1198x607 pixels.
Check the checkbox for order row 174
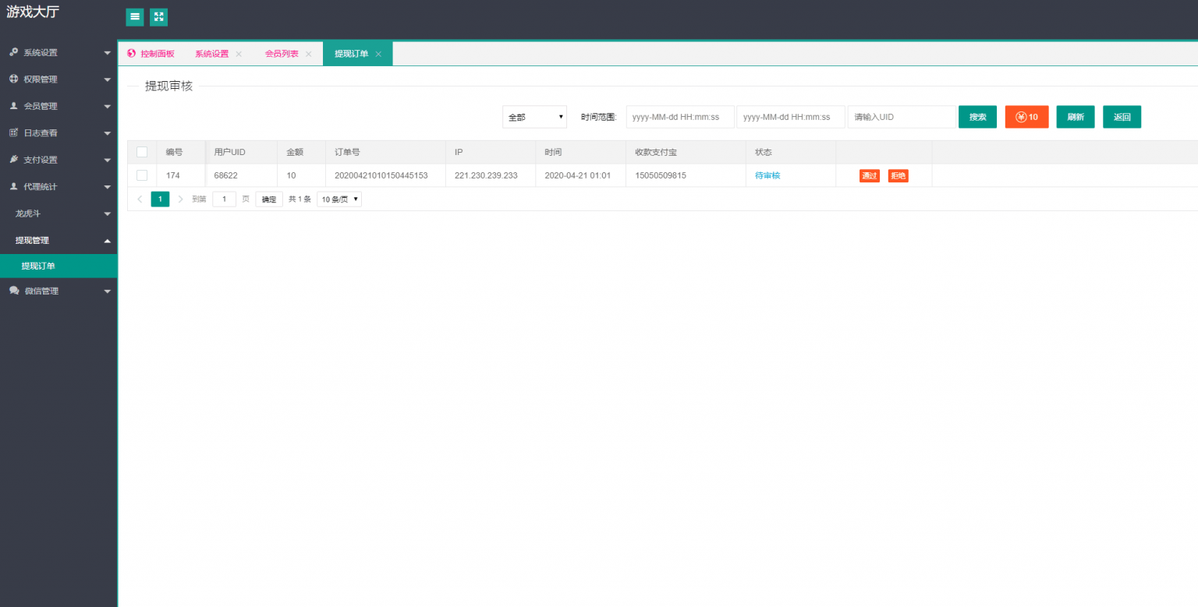click(x=142, y=175)
